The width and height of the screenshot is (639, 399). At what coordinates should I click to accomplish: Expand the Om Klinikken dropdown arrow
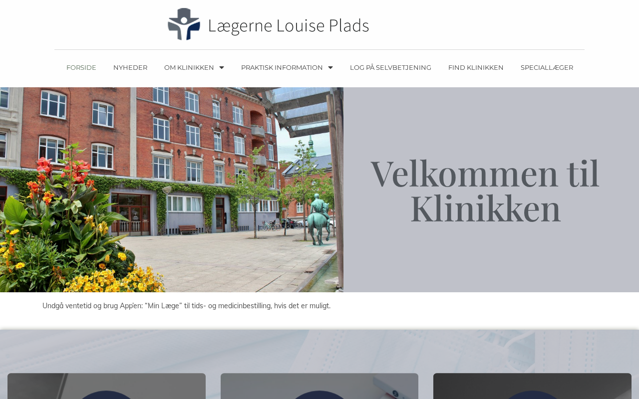click(222, 67)
